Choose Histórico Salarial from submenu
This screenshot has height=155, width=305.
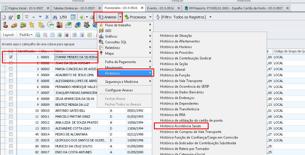173,70
